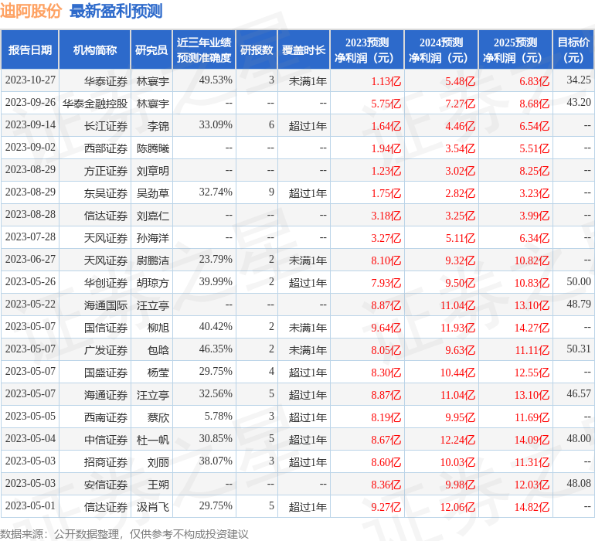Viewport: 595px width, 541px height.
Task: Select the 华泰金融控股 institution cell
Action: (x=95, y=104)
